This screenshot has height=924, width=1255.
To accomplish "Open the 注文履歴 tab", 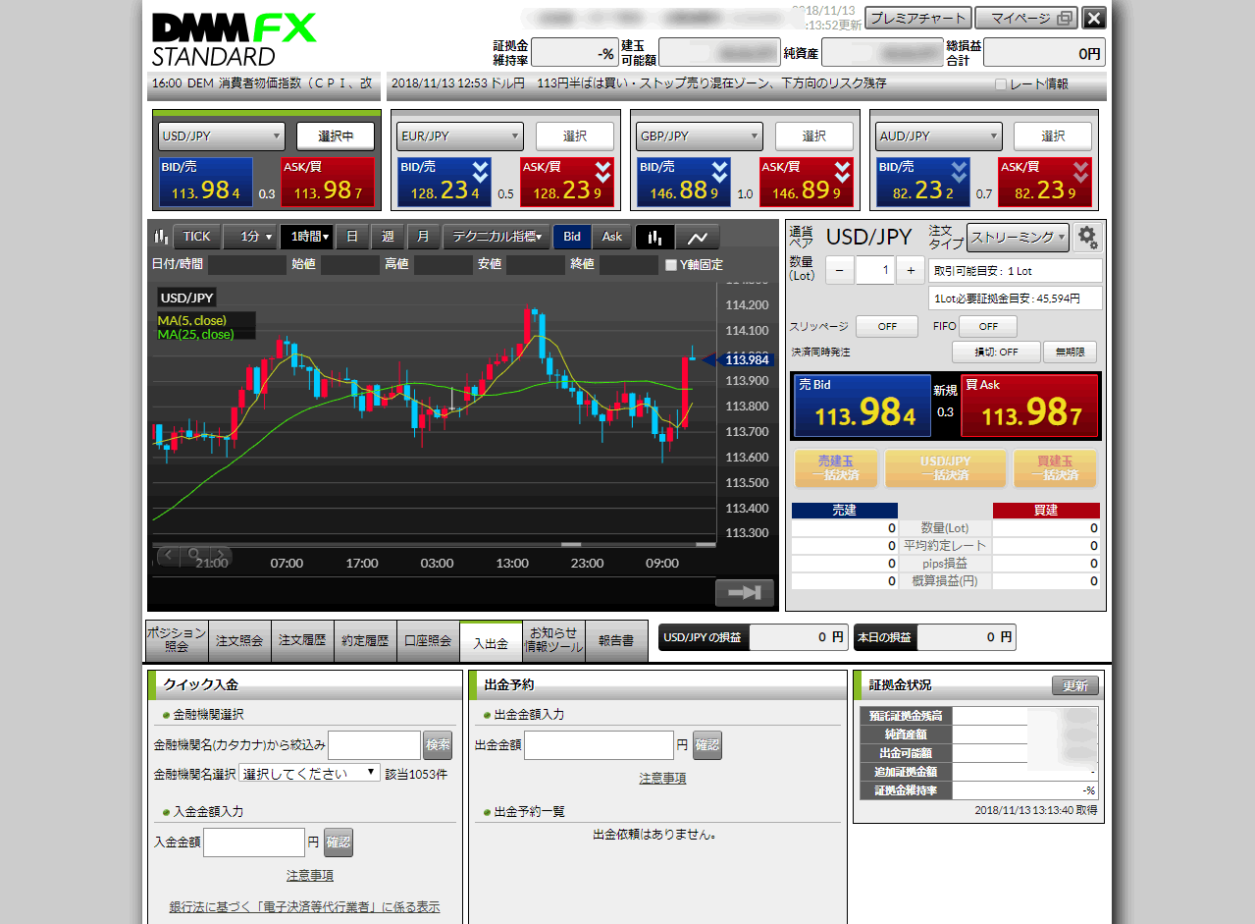I will pyautogui.click(x=302, y=641).
